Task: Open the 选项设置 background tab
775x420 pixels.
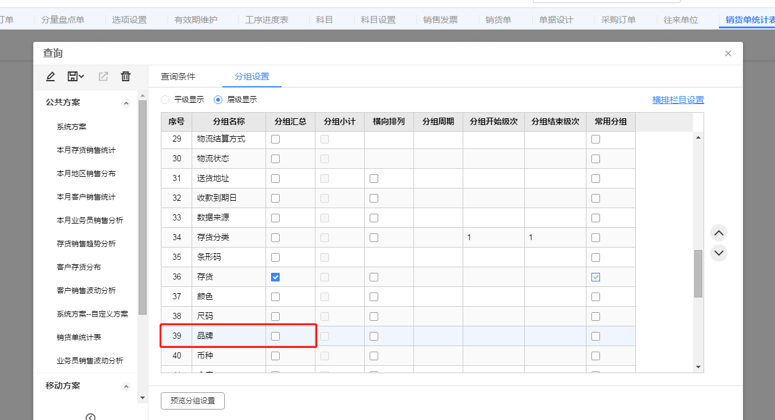Action: pos(129,20)
